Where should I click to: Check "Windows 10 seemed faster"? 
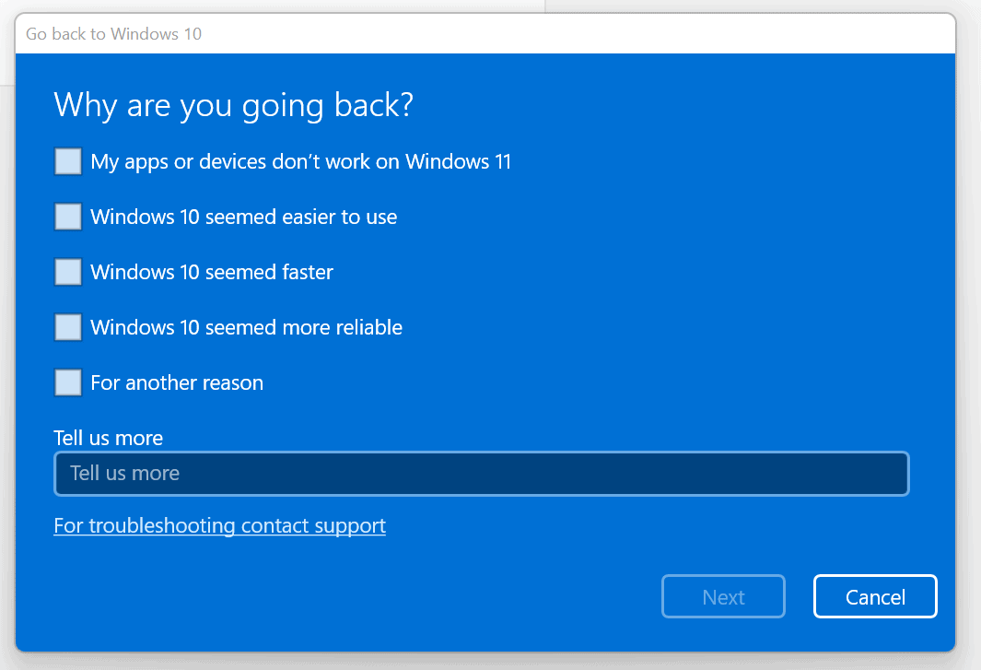pos(67,272)
